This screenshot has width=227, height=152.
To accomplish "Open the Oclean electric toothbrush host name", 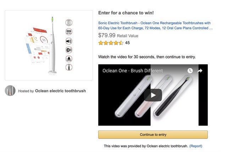I will (60, 91).
